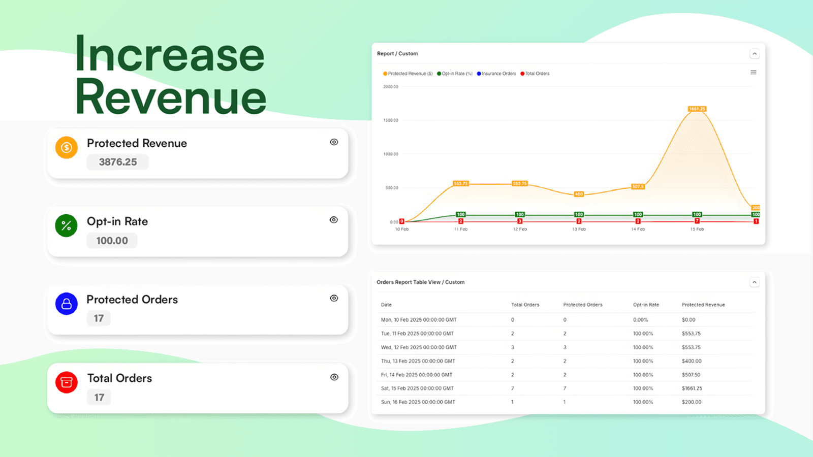This screenshot has height=457, width=813.
Task: Toggle the Protected Orders visibility eye
Action: (x=334, y=298)
